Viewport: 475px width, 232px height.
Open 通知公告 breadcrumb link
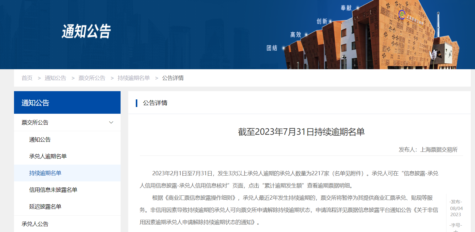click(55, 78)
